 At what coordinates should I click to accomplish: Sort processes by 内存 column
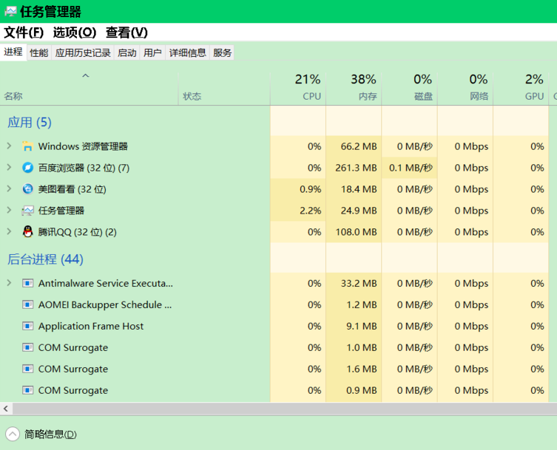click(x=354, y=87)
